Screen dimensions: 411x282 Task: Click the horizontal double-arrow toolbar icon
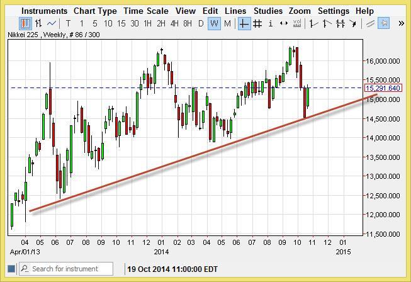[x=284, y=23]
